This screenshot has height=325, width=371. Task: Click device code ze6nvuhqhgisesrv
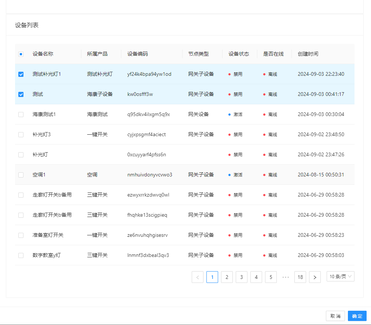(147, 235)
